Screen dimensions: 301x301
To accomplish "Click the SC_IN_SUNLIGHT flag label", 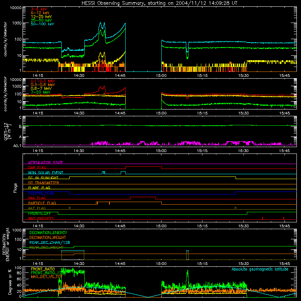I will click(x=43, y=178).
